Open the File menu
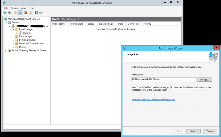The height and width of the screenshot is (137, 221). (x=6, y=8)
